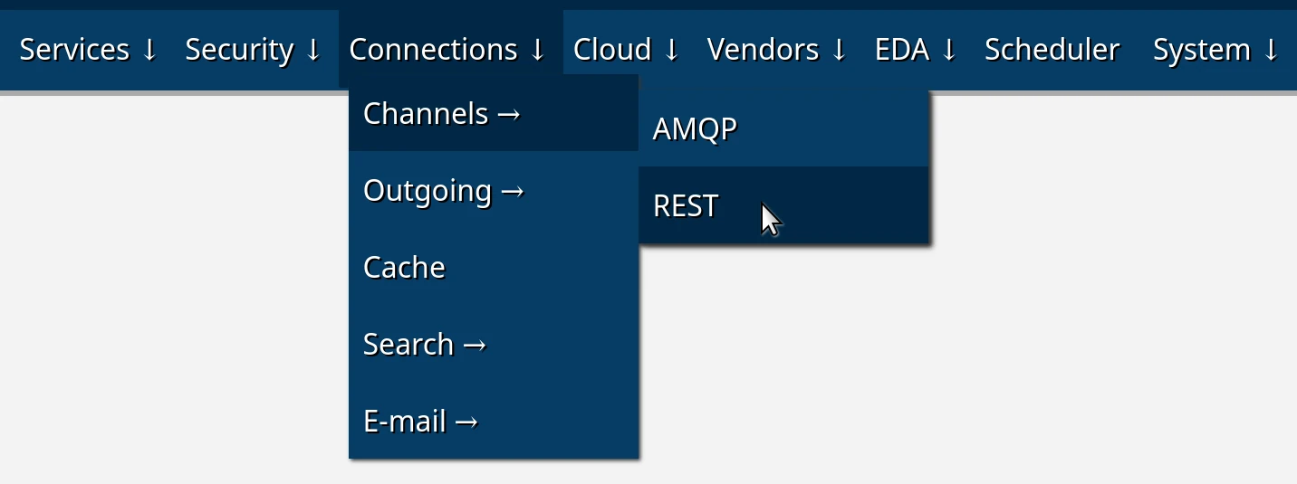Expand the E-mail submenu
This screenshot has height=484, width=1297.
[x=420, y=422]
